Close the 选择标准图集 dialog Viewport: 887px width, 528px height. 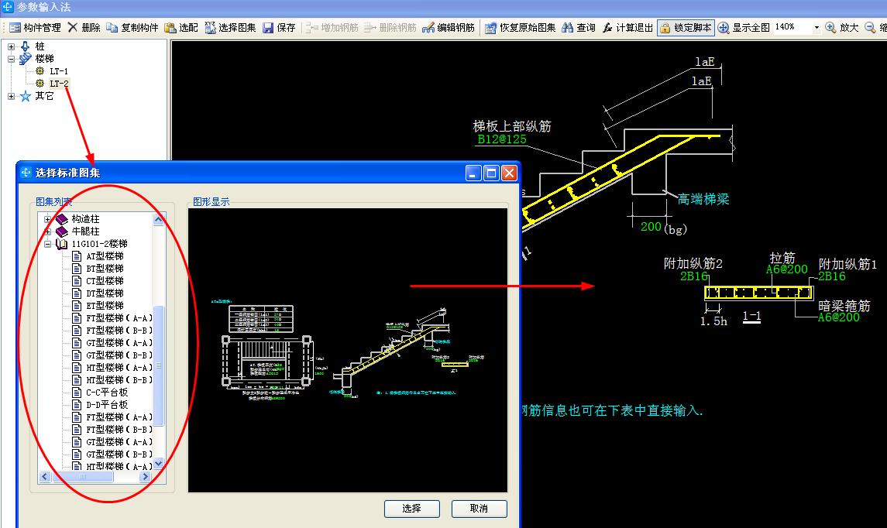point(509,173)
